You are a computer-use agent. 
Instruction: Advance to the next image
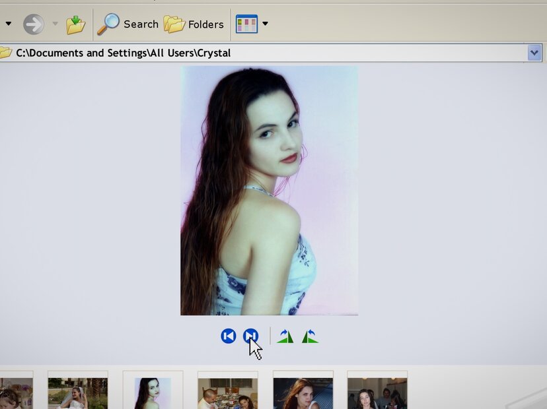(250, 336)
